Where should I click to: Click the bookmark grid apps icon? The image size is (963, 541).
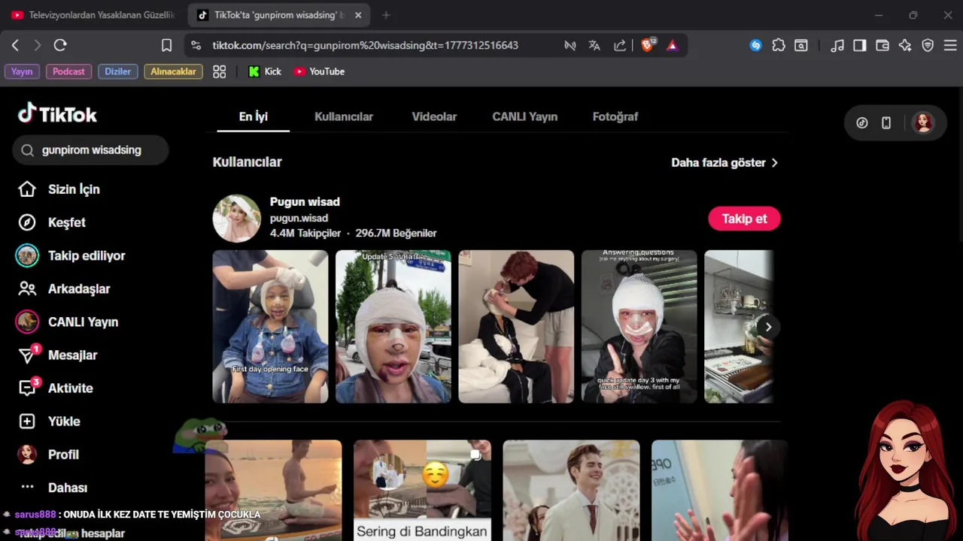220,71
